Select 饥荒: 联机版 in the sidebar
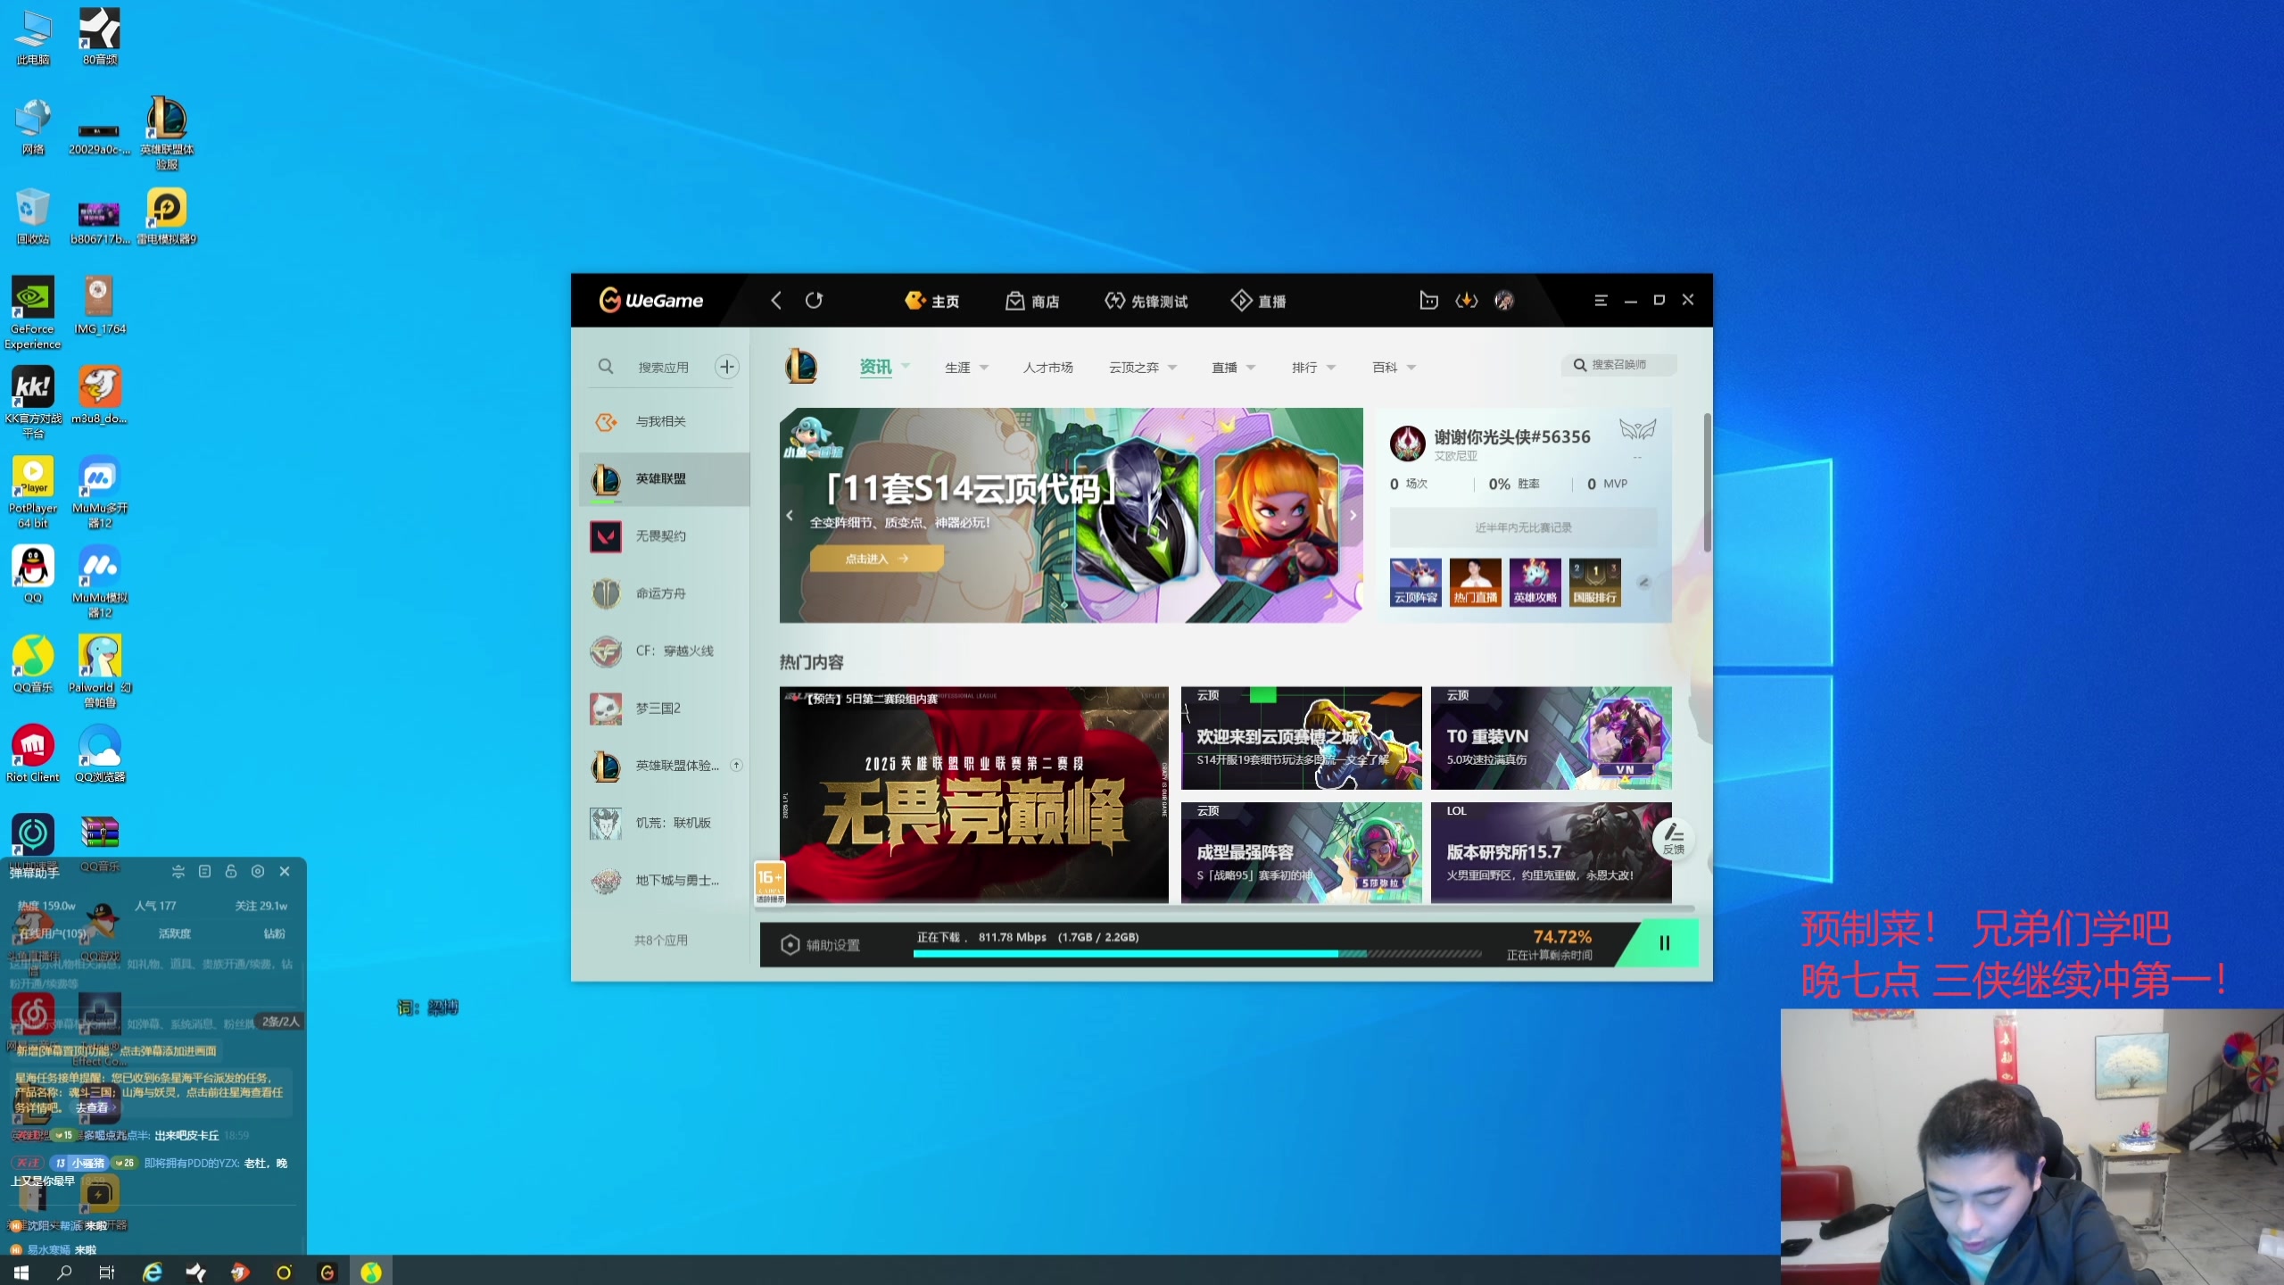The image size is (2284, 1285). tap(665, 823)
